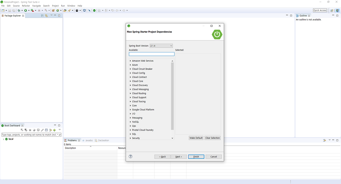Click the Open Perspective icon
Screen dimensions: 341x184
(332, 10)
